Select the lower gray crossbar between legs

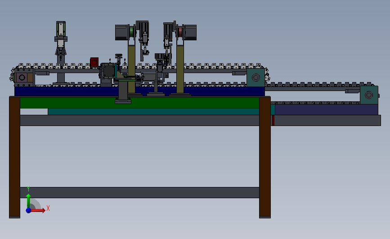click(139, 192)
